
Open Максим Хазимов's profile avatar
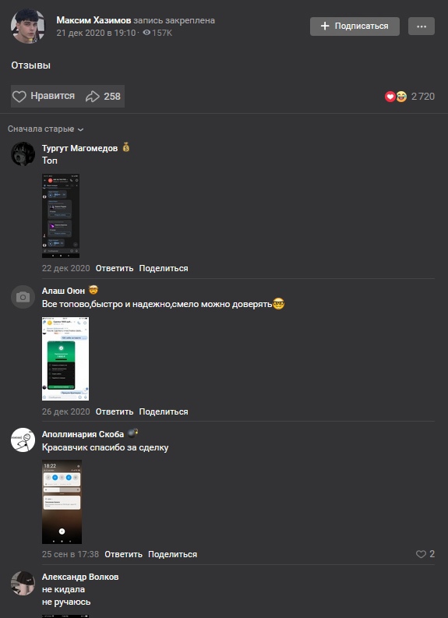[27, 26]
